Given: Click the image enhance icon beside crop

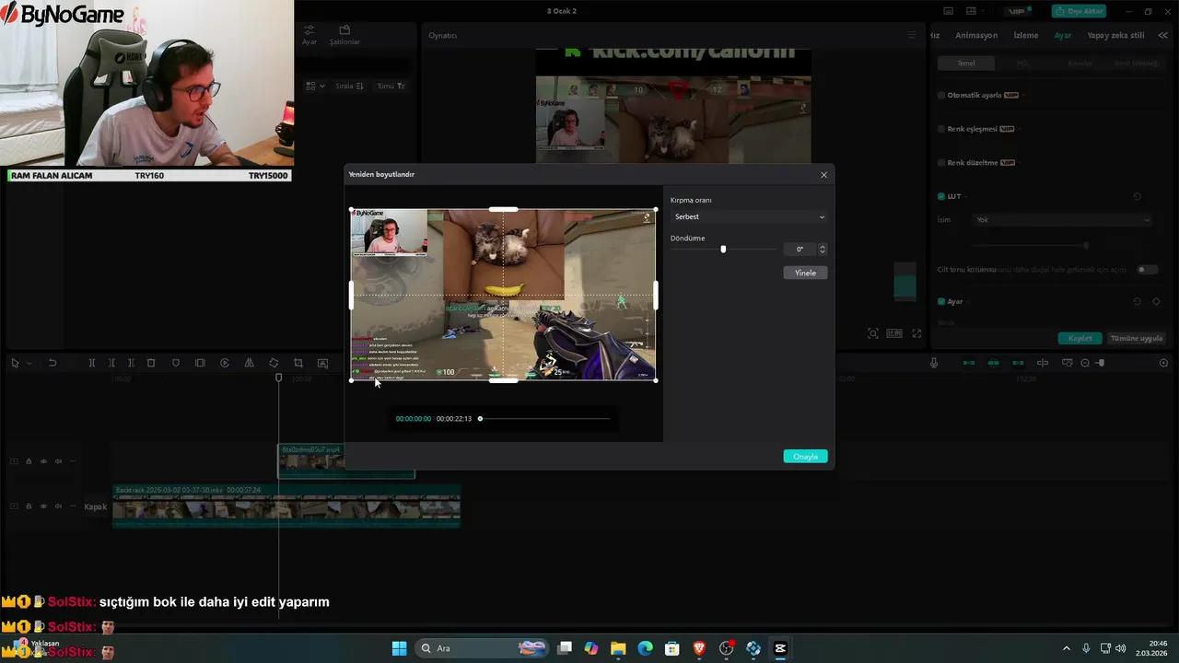Looking at the screenshot, I should click(322, 363).
